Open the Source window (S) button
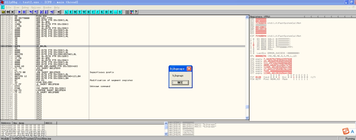The image size is (356, 140). tap(120, 12)
